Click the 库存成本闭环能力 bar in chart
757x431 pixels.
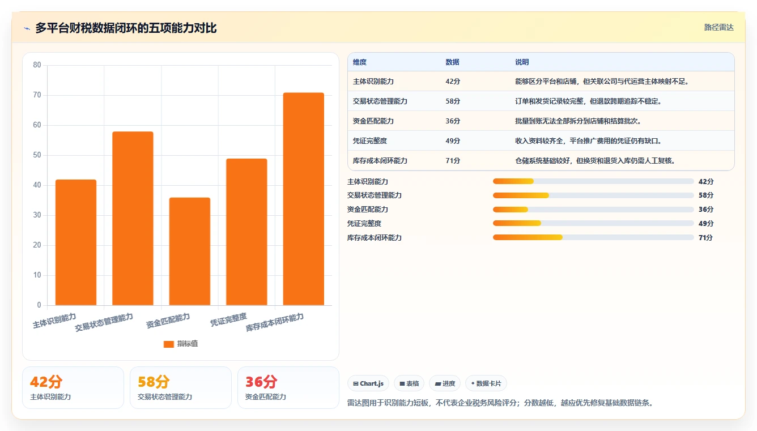[x=304, y=199]
